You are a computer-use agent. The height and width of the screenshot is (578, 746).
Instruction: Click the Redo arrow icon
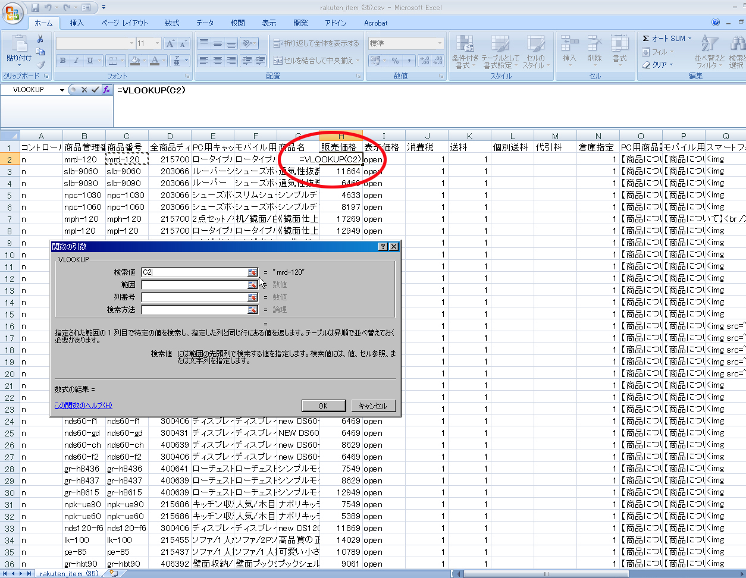[67, 8]
